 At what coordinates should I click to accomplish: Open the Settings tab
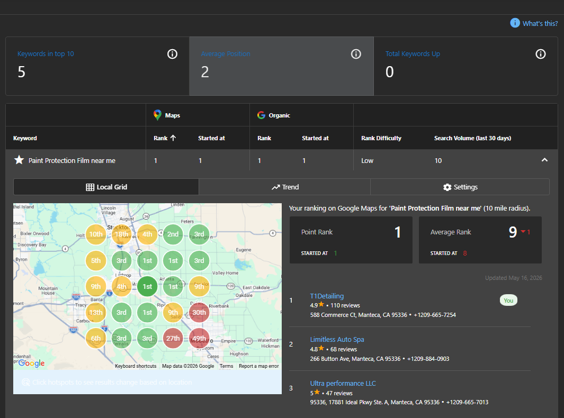click(x=460, y=187)
